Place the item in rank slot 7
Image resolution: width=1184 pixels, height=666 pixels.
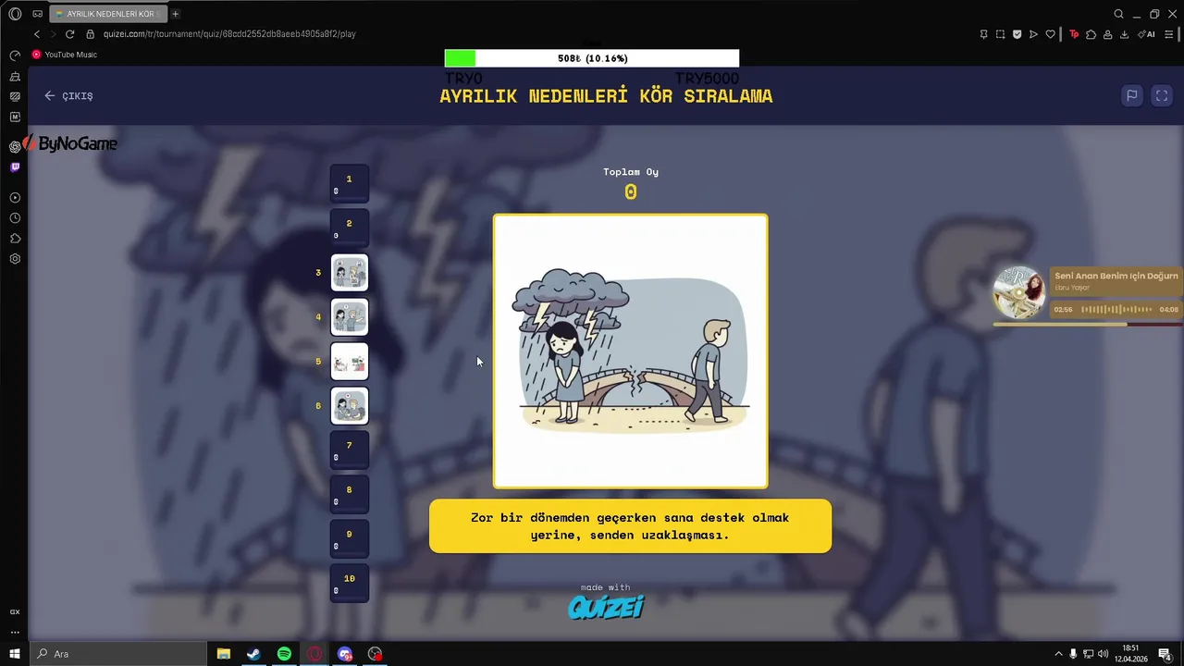350,450
